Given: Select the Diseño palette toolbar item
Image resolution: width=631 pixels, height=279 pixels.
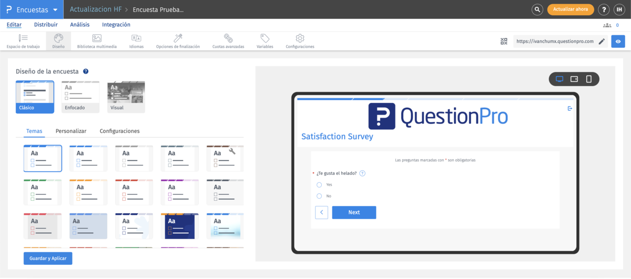Looking at the screenshot, I should pos(58,41).
